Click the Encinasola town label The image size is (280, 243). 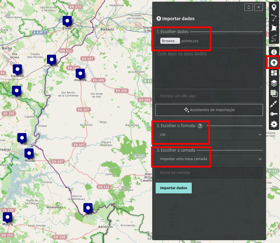click(x=127, y=225)
